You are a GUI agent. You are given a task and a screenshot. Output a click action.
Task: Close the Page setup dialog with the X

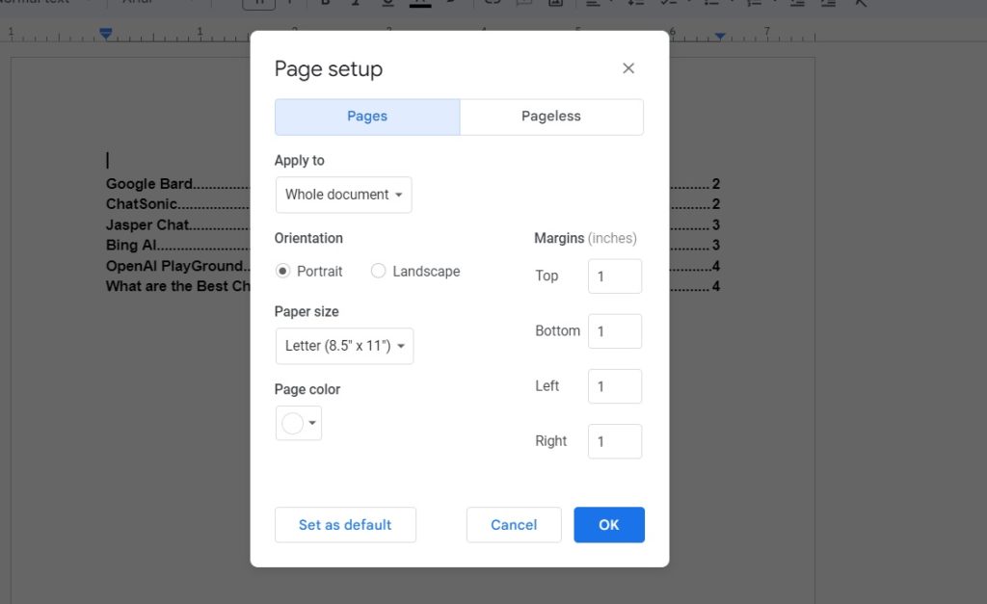click(x=628, y=68)
